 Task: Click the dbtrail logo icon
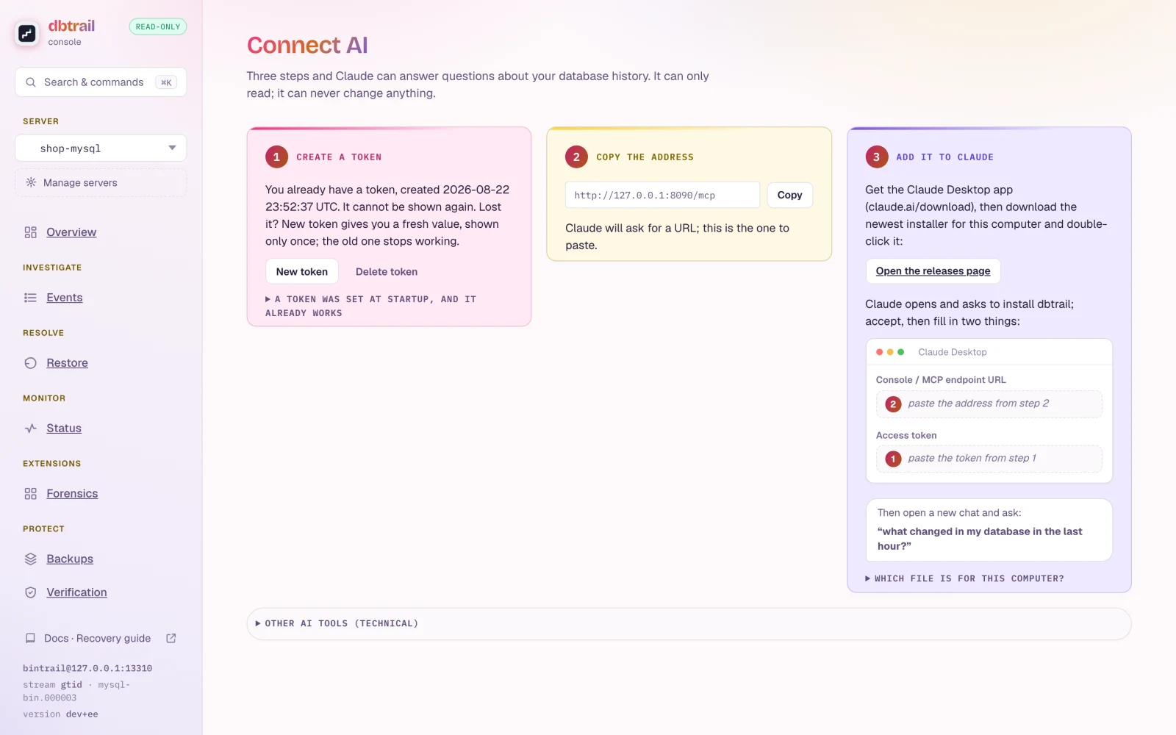[x=27, y=33]
